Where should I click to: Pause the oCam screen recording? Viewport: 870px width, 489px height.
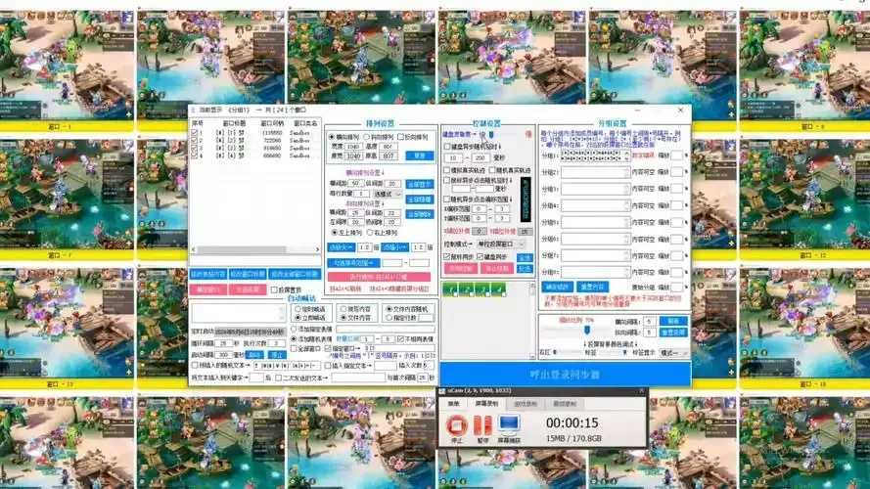point(482,425)
